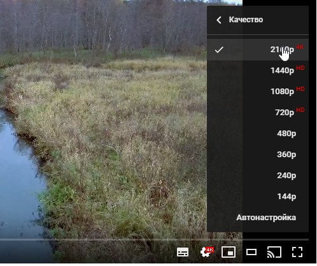Image resolution: width=317 pixels, height=266 pixels.
Task: Open the settings gear with 4K badge
Action: 207,252
